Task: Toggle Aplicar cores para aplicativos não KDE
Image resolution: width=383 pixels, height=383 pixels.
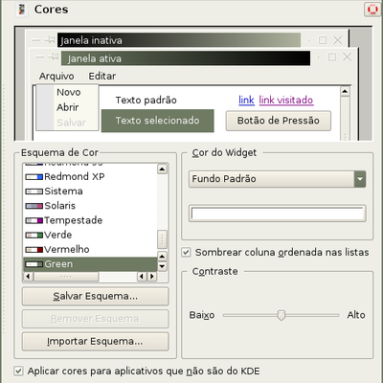Action: click(18, 372)
